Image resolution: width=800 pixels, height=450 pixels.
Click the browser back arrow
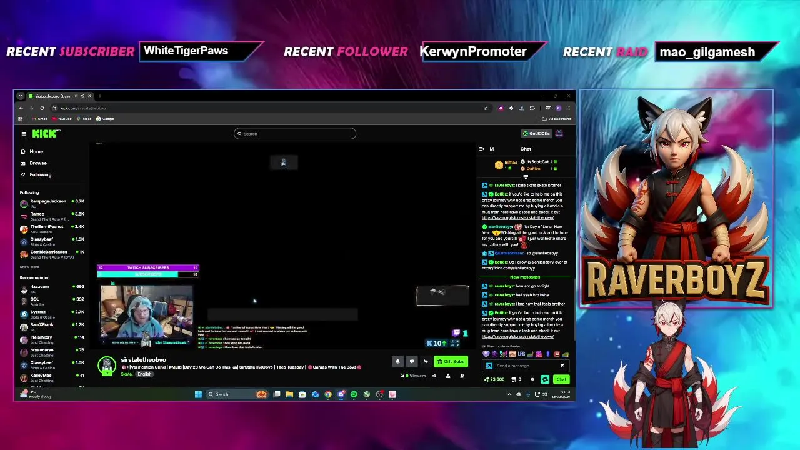(x=21, y=108)
